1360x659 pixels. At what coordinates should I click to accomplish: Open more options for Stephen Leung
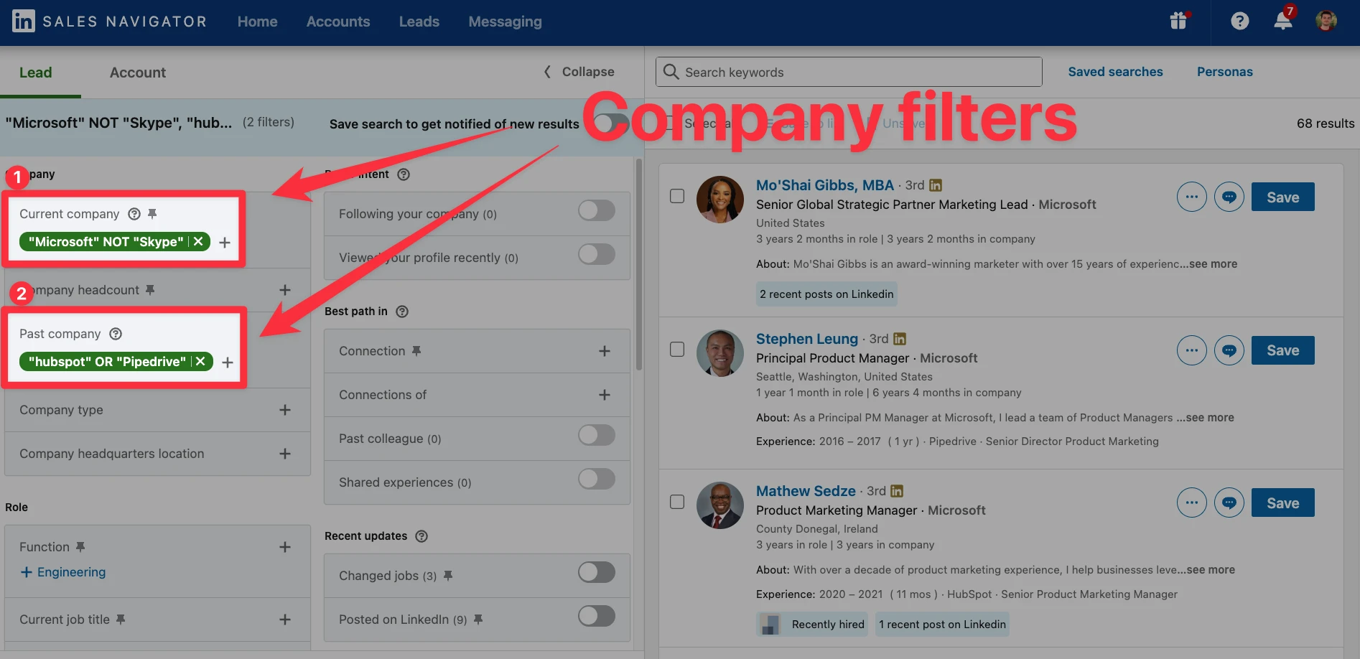tap(1192, 350)
